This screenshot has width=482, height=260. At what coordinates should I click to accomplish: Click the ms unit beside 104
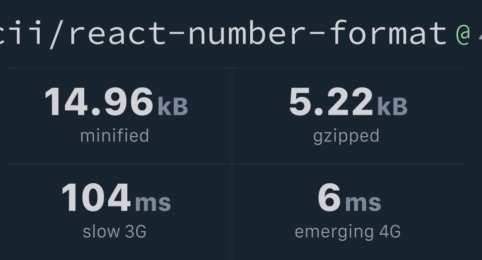click(x=153, y=203)
